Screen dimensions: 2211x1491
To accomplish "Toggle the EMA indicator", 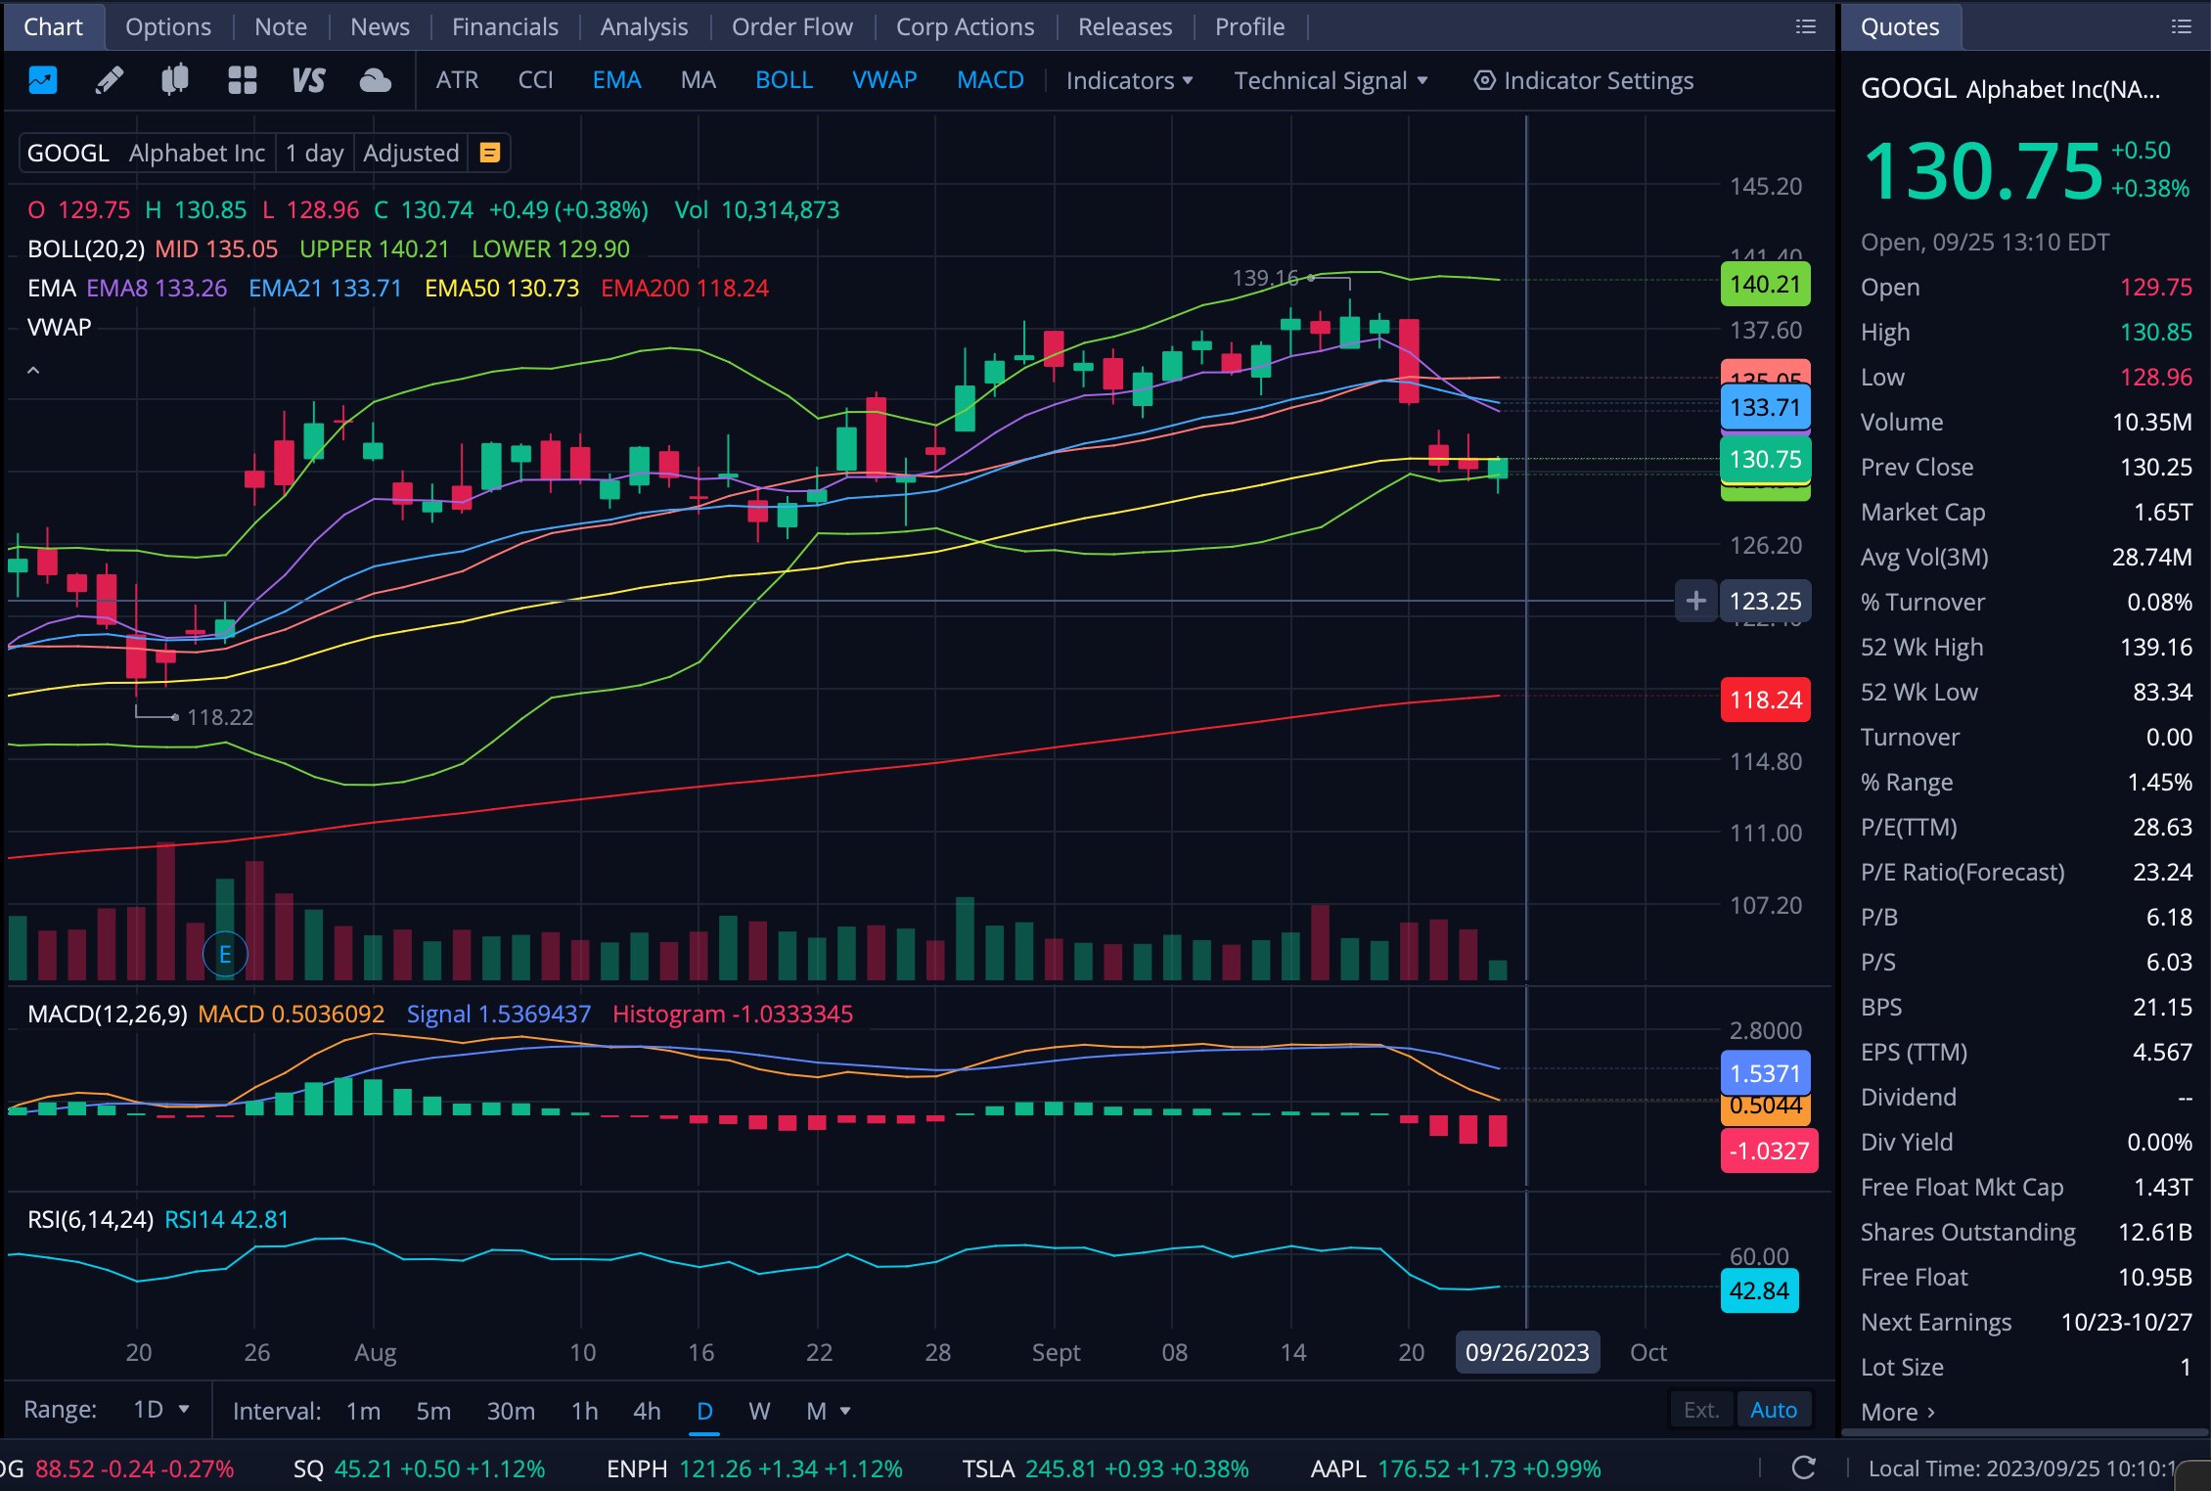I will (616, 80).
